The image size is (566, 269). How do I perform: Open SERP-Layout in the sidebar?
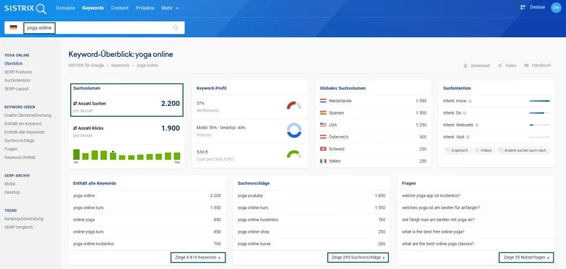[x=16, y=89]
